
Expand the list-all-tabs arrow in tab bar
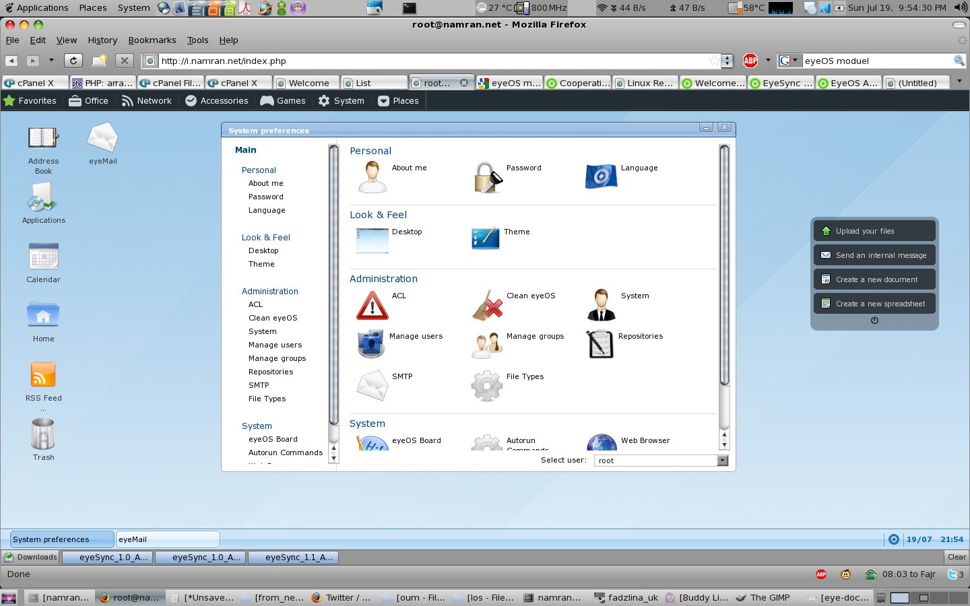click(959, 81)
